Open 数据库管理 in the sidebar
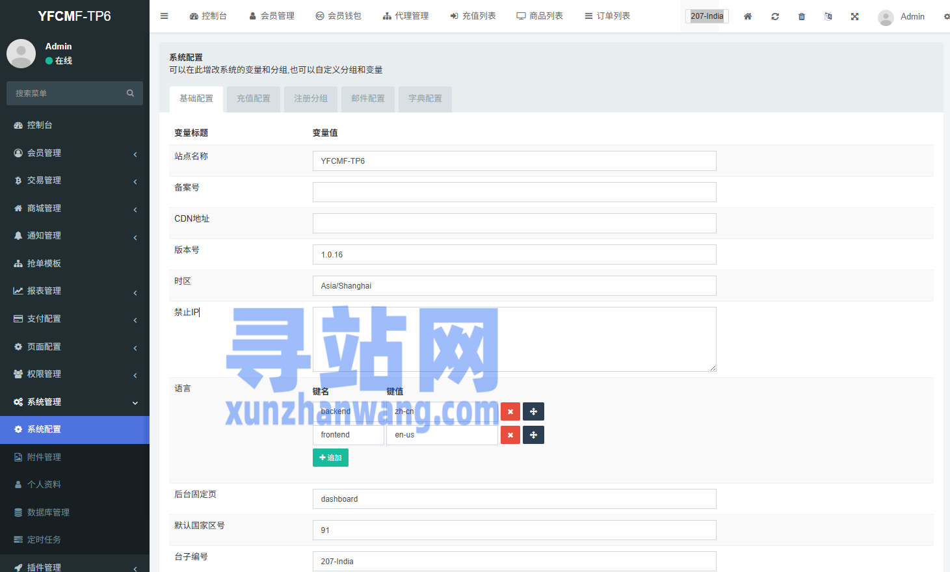The image size is (950, 572). 48,512
